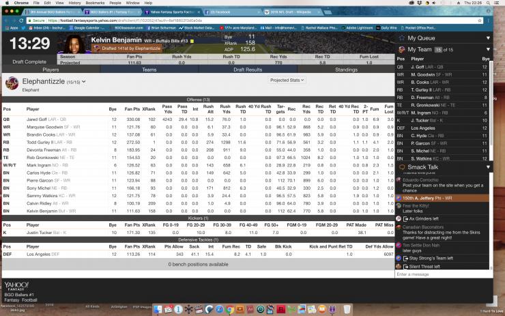Open the Preview icon in the Dock
The height and width of the screenshot is (316, 505).
(302, 310)
